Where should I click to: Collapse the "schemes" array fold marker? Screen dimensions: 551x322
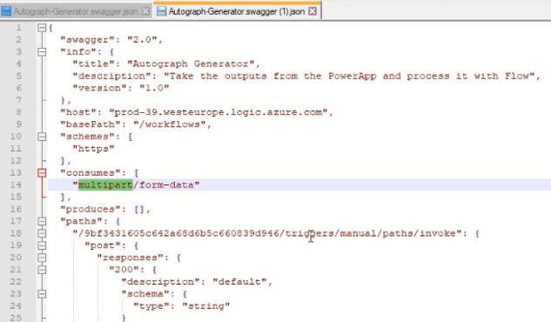(x=42, y=137)
